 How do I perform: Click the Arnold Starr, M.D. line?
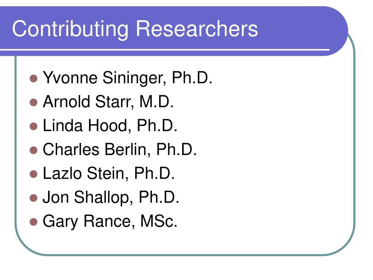tap(108, 102)
